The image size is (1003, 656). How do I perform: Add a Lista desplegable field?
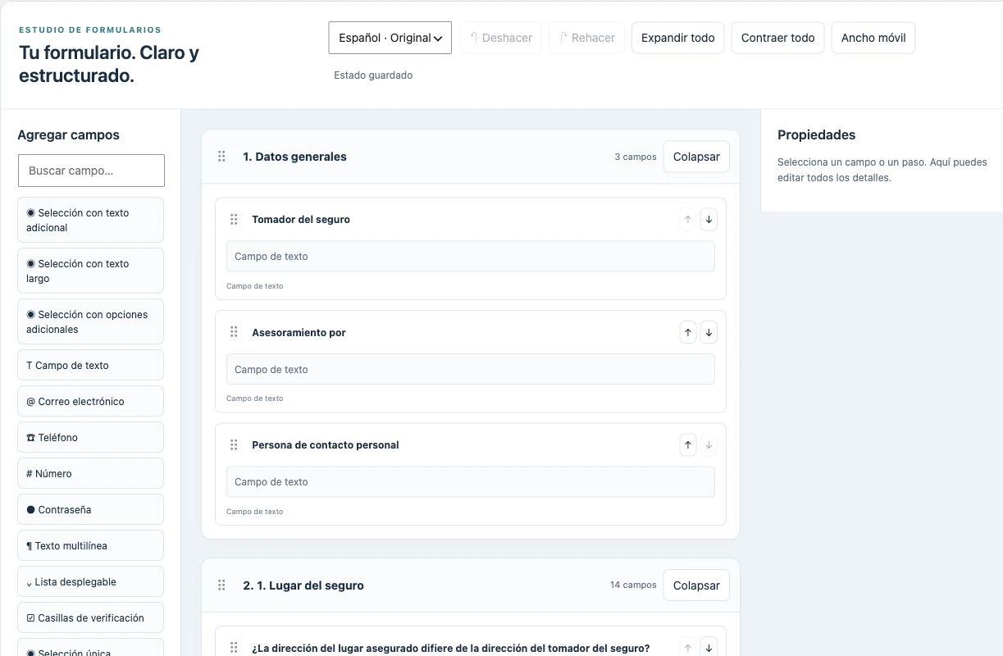coord(90,581)
